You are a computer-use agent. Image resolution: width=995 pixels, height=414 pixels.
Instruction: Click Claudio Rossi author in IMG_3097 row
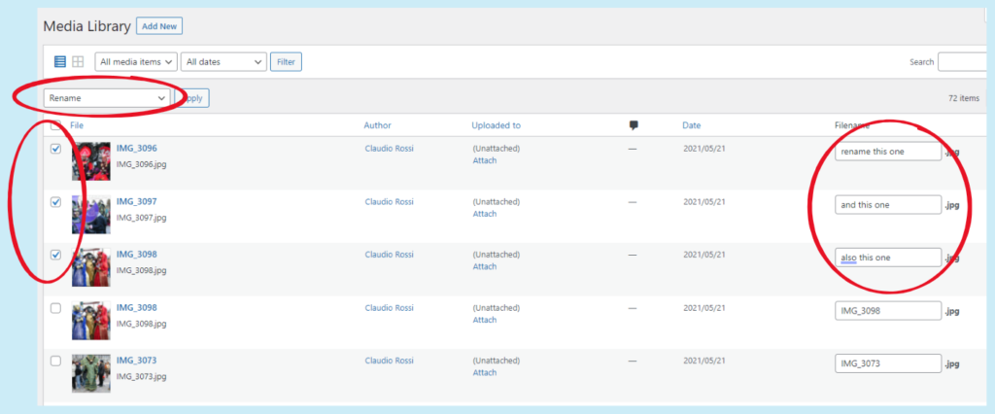[389, 202]
